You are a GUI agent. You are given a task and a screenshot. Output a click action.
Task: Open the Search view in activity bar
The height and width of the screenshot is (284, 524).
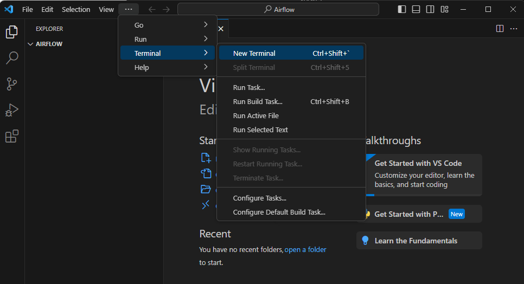coord(12,58)
